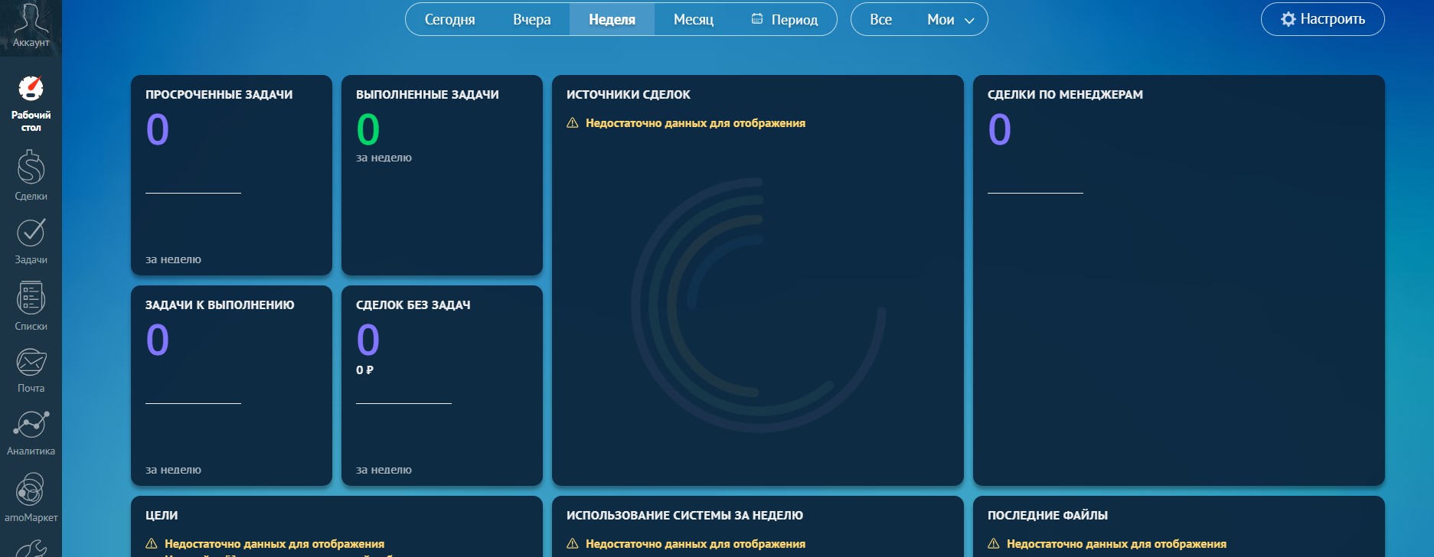Click the Выполненные задачи zero counter
The image size is (1434, 557).
[368, 129]
